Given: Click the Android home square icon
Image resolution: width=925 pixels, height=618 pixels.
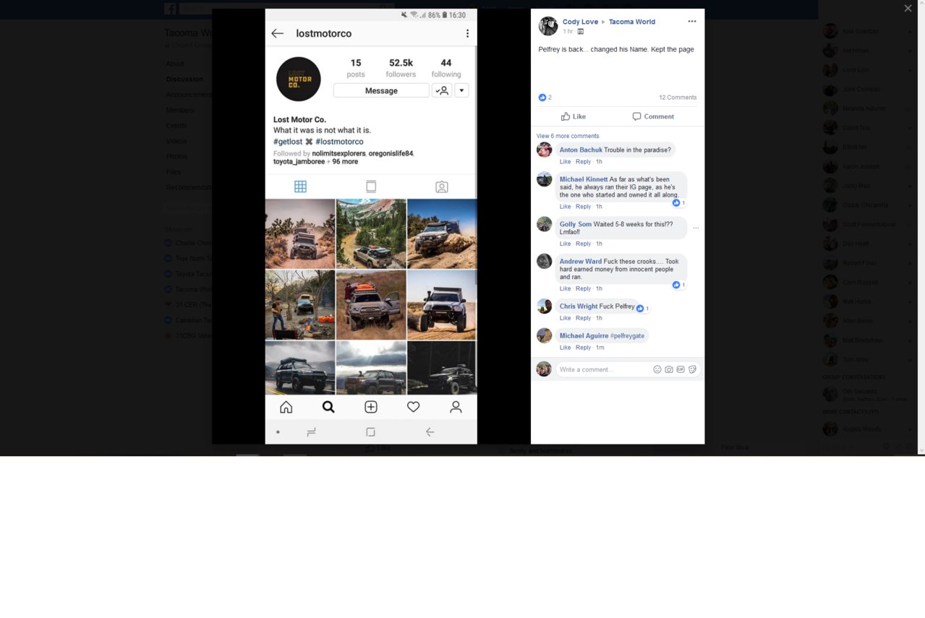Looking at the screenshot, I should coord(370,432).
